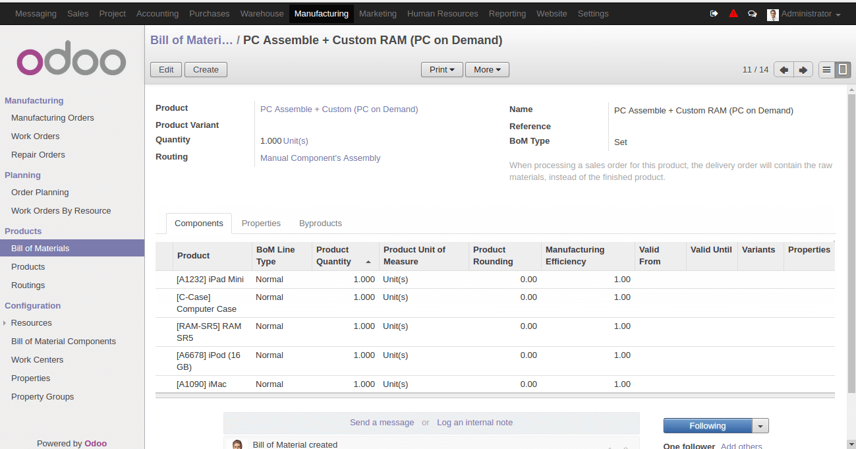Switch to the Components tab

tap(199, 224)
